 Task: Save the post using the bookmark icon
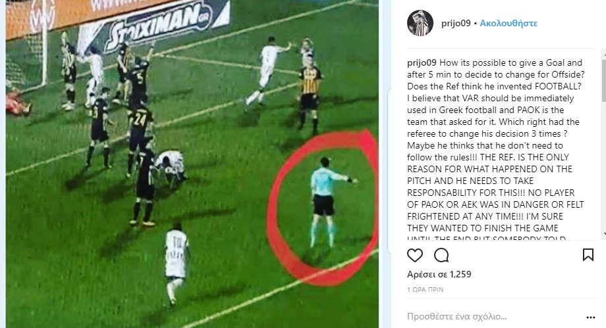(x=588, y=254)
